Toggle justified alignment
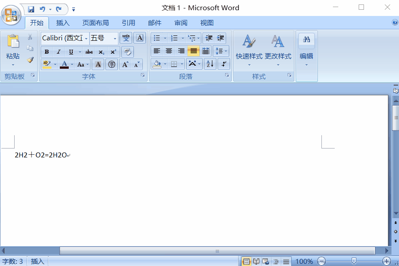 click(x=193, y=51)
